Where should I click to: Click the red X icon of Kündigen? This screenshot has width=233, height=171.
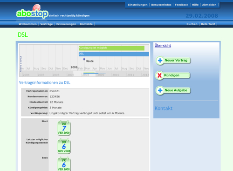coord(159,75)
